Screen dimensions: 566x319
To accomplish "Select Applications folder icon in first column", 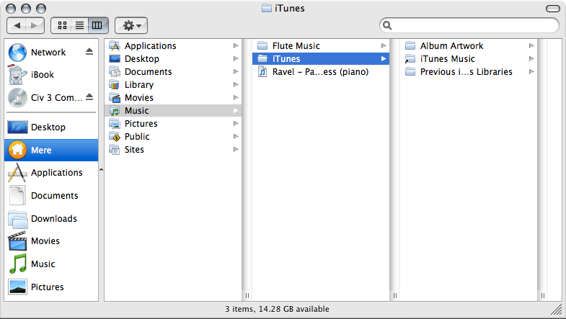I will (x=115, y=46).
